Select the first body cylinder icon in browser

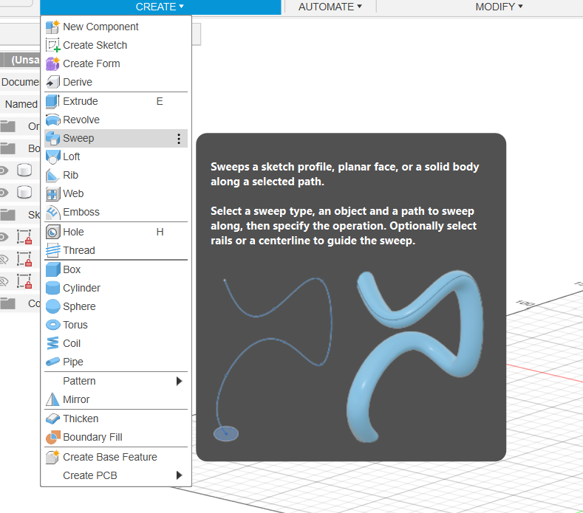[24, 170]
